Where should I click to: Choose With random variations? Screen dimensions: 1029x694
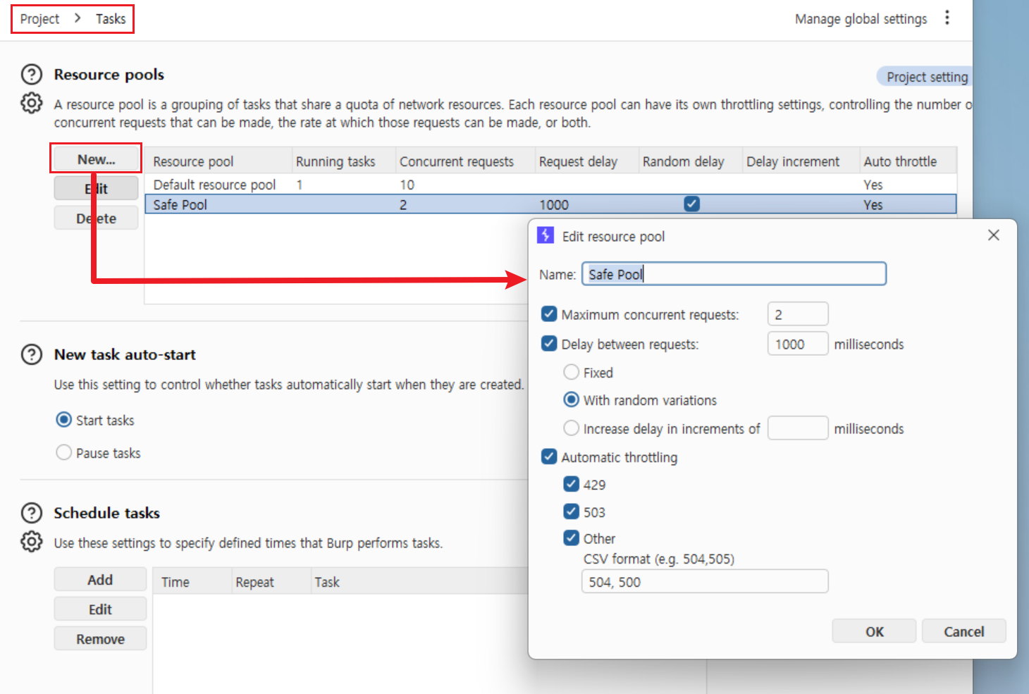(x=572, y=399)
